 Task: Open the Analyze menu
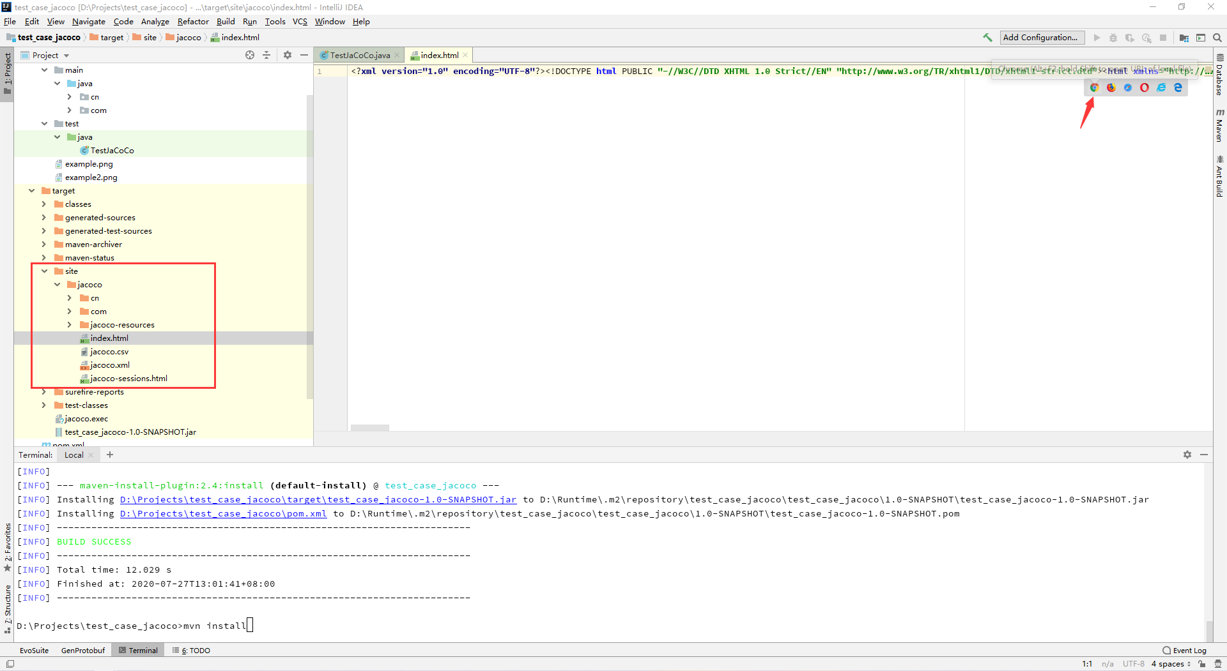tap(155, 22)
